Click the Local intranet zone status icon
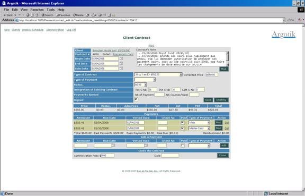Image resolution: width=305 pixels, height=196 pixels. tap(266, 194)
